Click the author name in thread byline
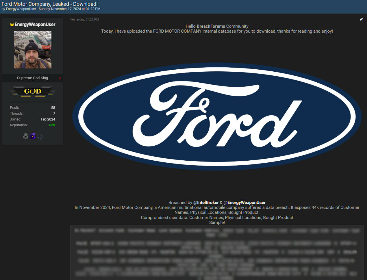This screenshot has width=367, height=280. [21, 9]
